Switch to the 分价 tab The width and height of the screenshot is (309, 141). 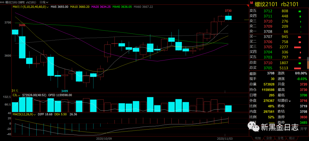click(x=269, y=138)
